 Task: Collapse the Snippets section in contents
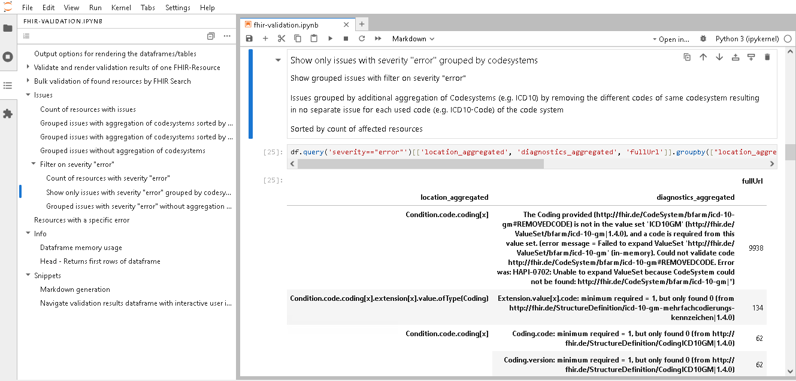pyautogui.click(x=28, y=276)
